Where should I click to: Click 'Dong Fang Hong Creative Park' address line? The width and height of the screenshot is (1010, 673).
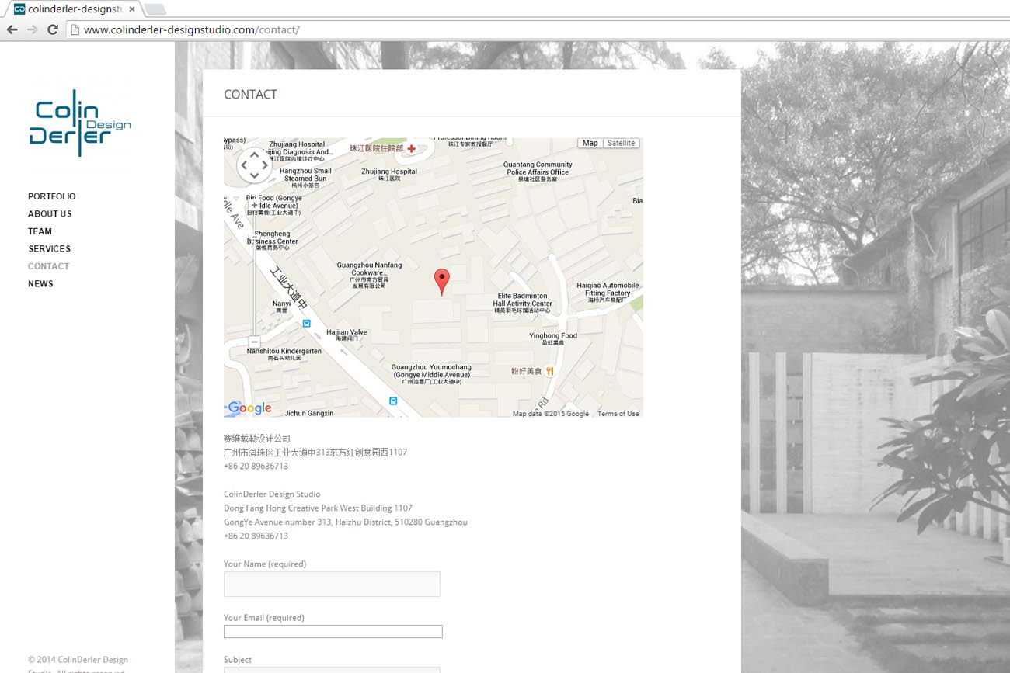click(318, 508)
